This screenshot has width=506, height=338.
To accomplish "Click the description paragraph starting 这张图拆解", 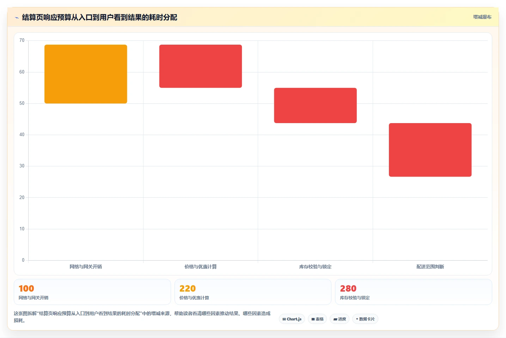I will coord(142,317).
